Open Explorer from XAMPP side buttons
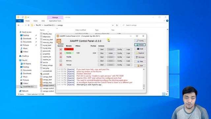 pos(140,53)
